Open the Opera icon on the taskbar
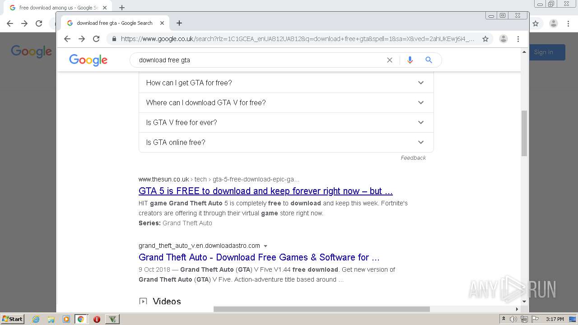578x325 pixels. (x=97, y=319)
